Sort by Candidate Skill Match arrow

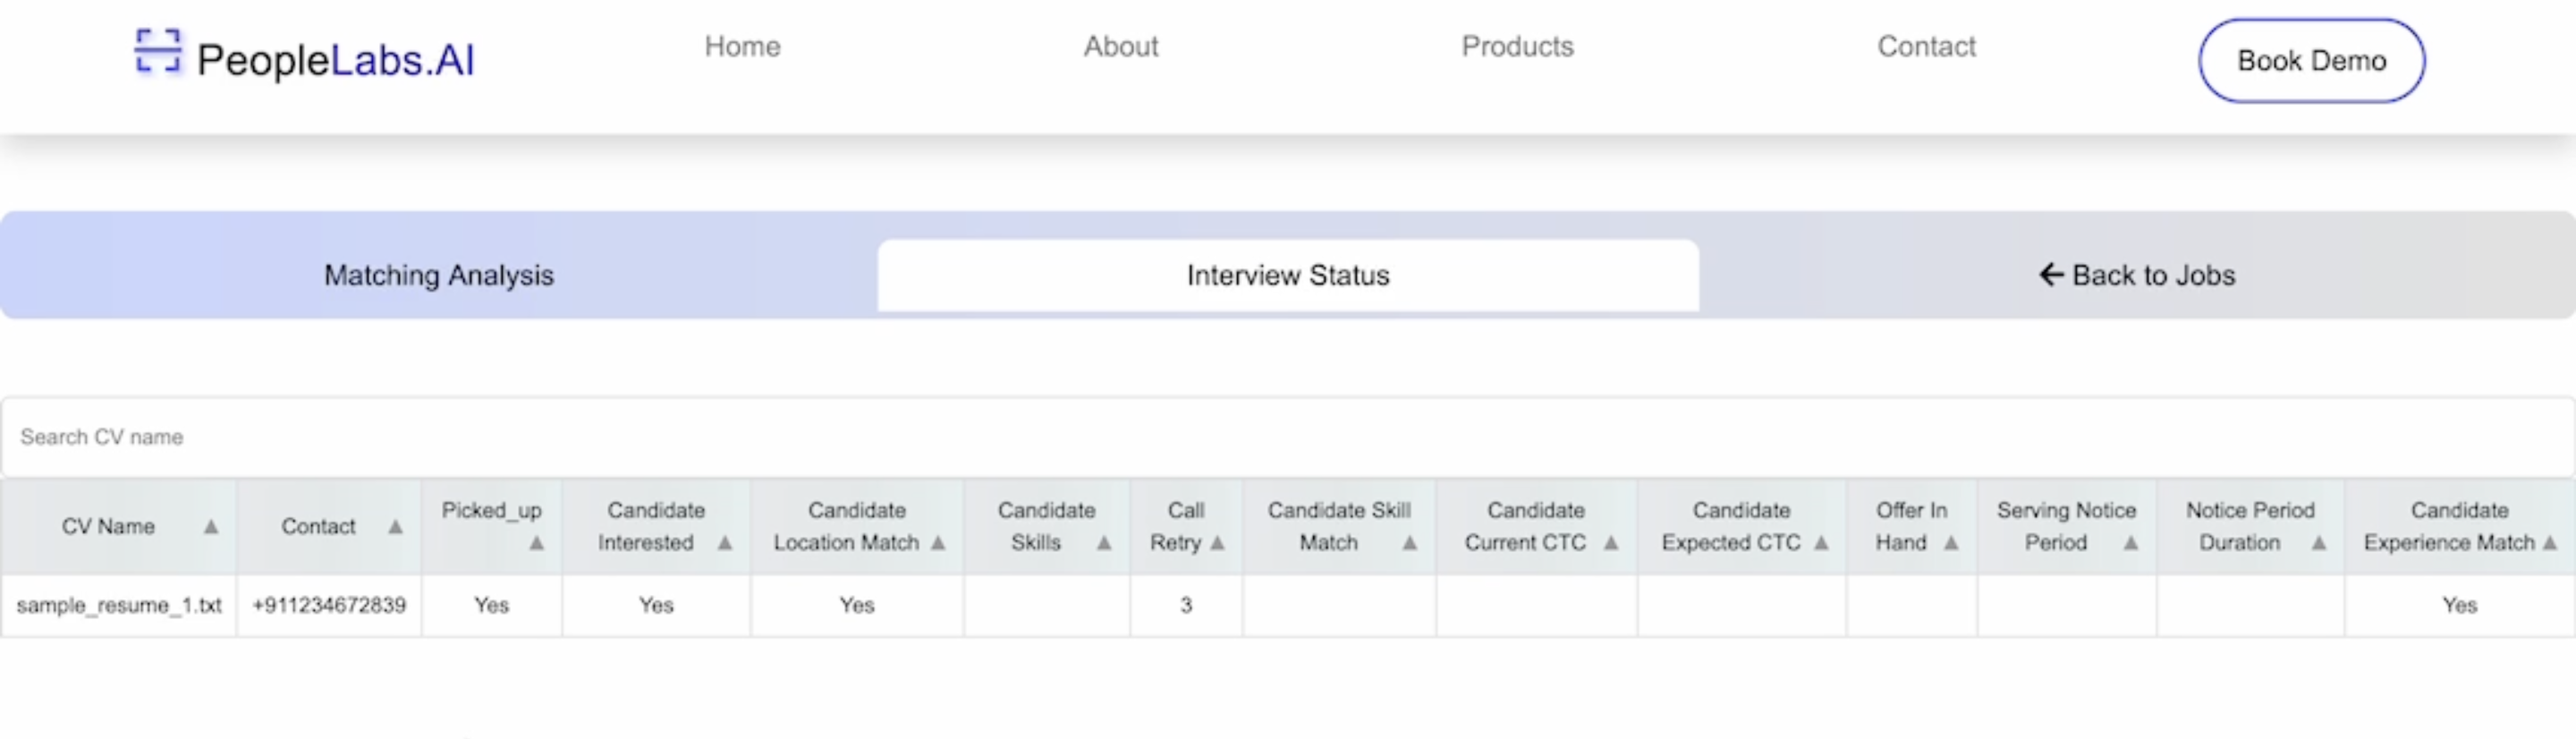pyautogui.click(x=1410, y=543)
